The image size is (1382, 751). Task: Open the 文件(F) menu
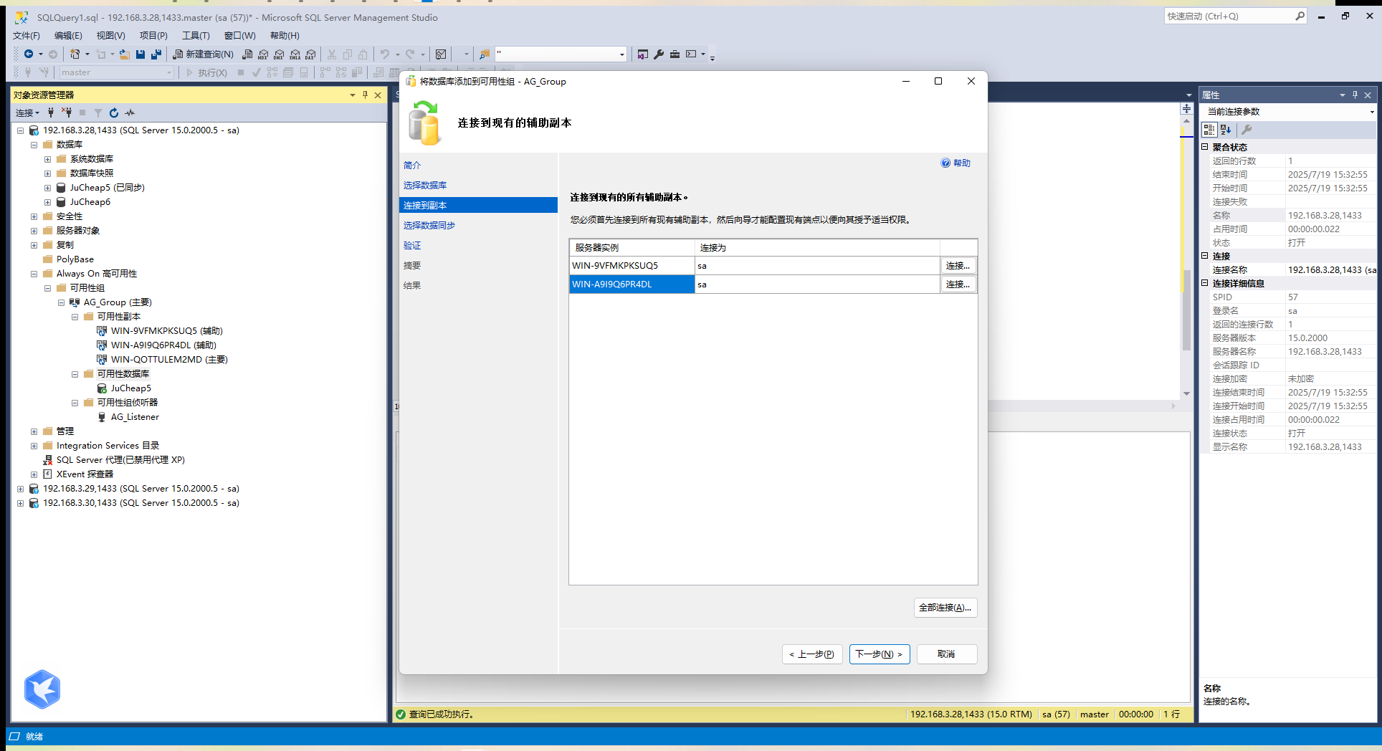point(27,35)
